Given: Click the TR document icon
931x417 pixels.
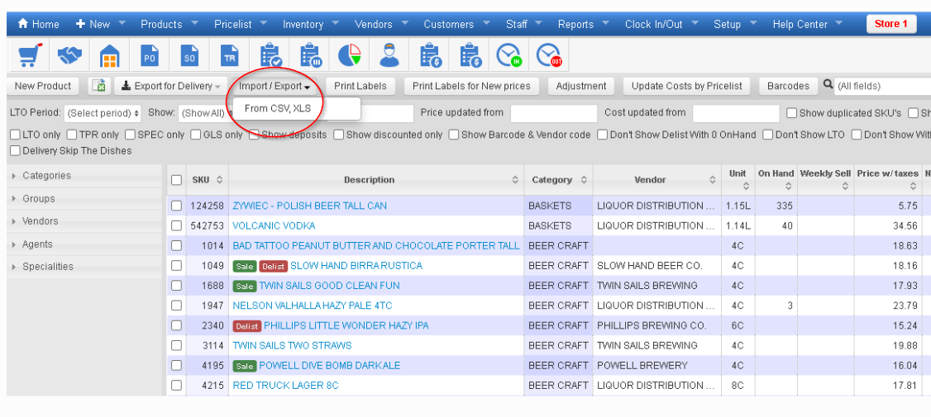Looking at the screenshot, I should click(229, 56).
